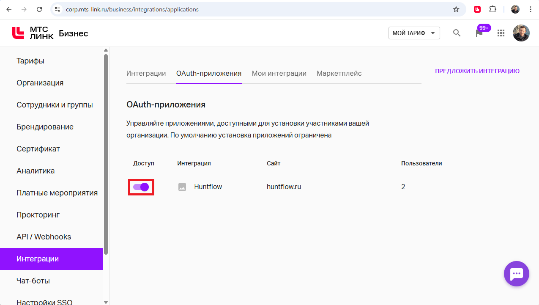Click the Huntflow integration name

point(208,187)
